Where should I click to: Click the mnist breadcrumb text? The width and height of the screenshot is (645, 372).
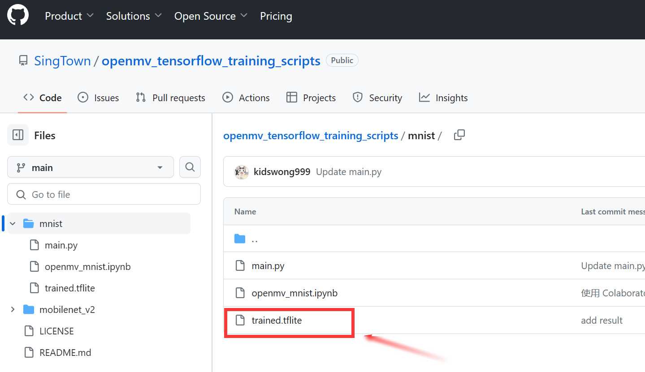point(421,136)
